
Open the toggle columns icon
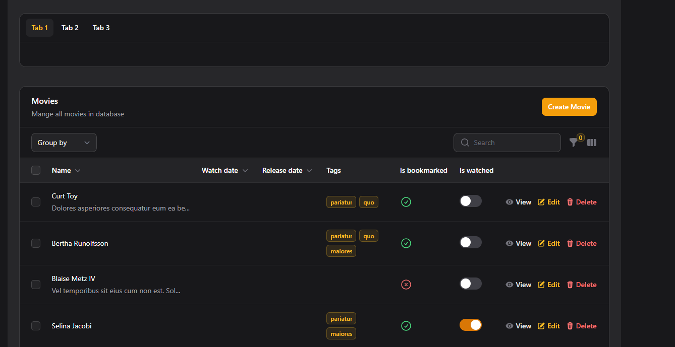[592, 143]
